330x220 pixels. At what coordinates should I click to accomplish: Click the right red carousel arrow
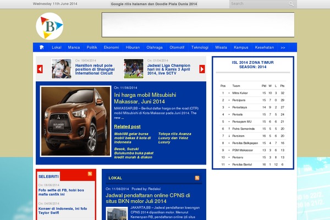(x=202, y=69)
